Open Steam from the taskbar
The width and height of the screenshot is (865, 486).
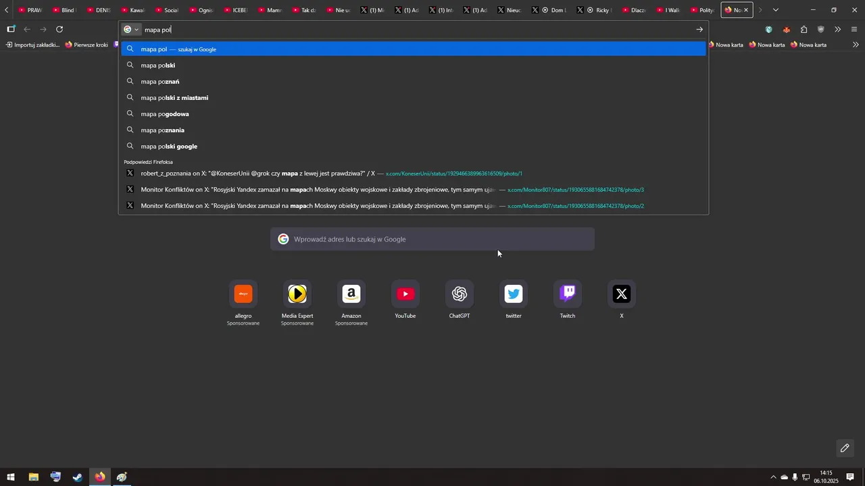point(78,477)
